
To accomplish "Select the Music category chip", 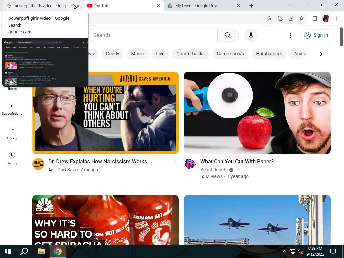I will [137, 54].
